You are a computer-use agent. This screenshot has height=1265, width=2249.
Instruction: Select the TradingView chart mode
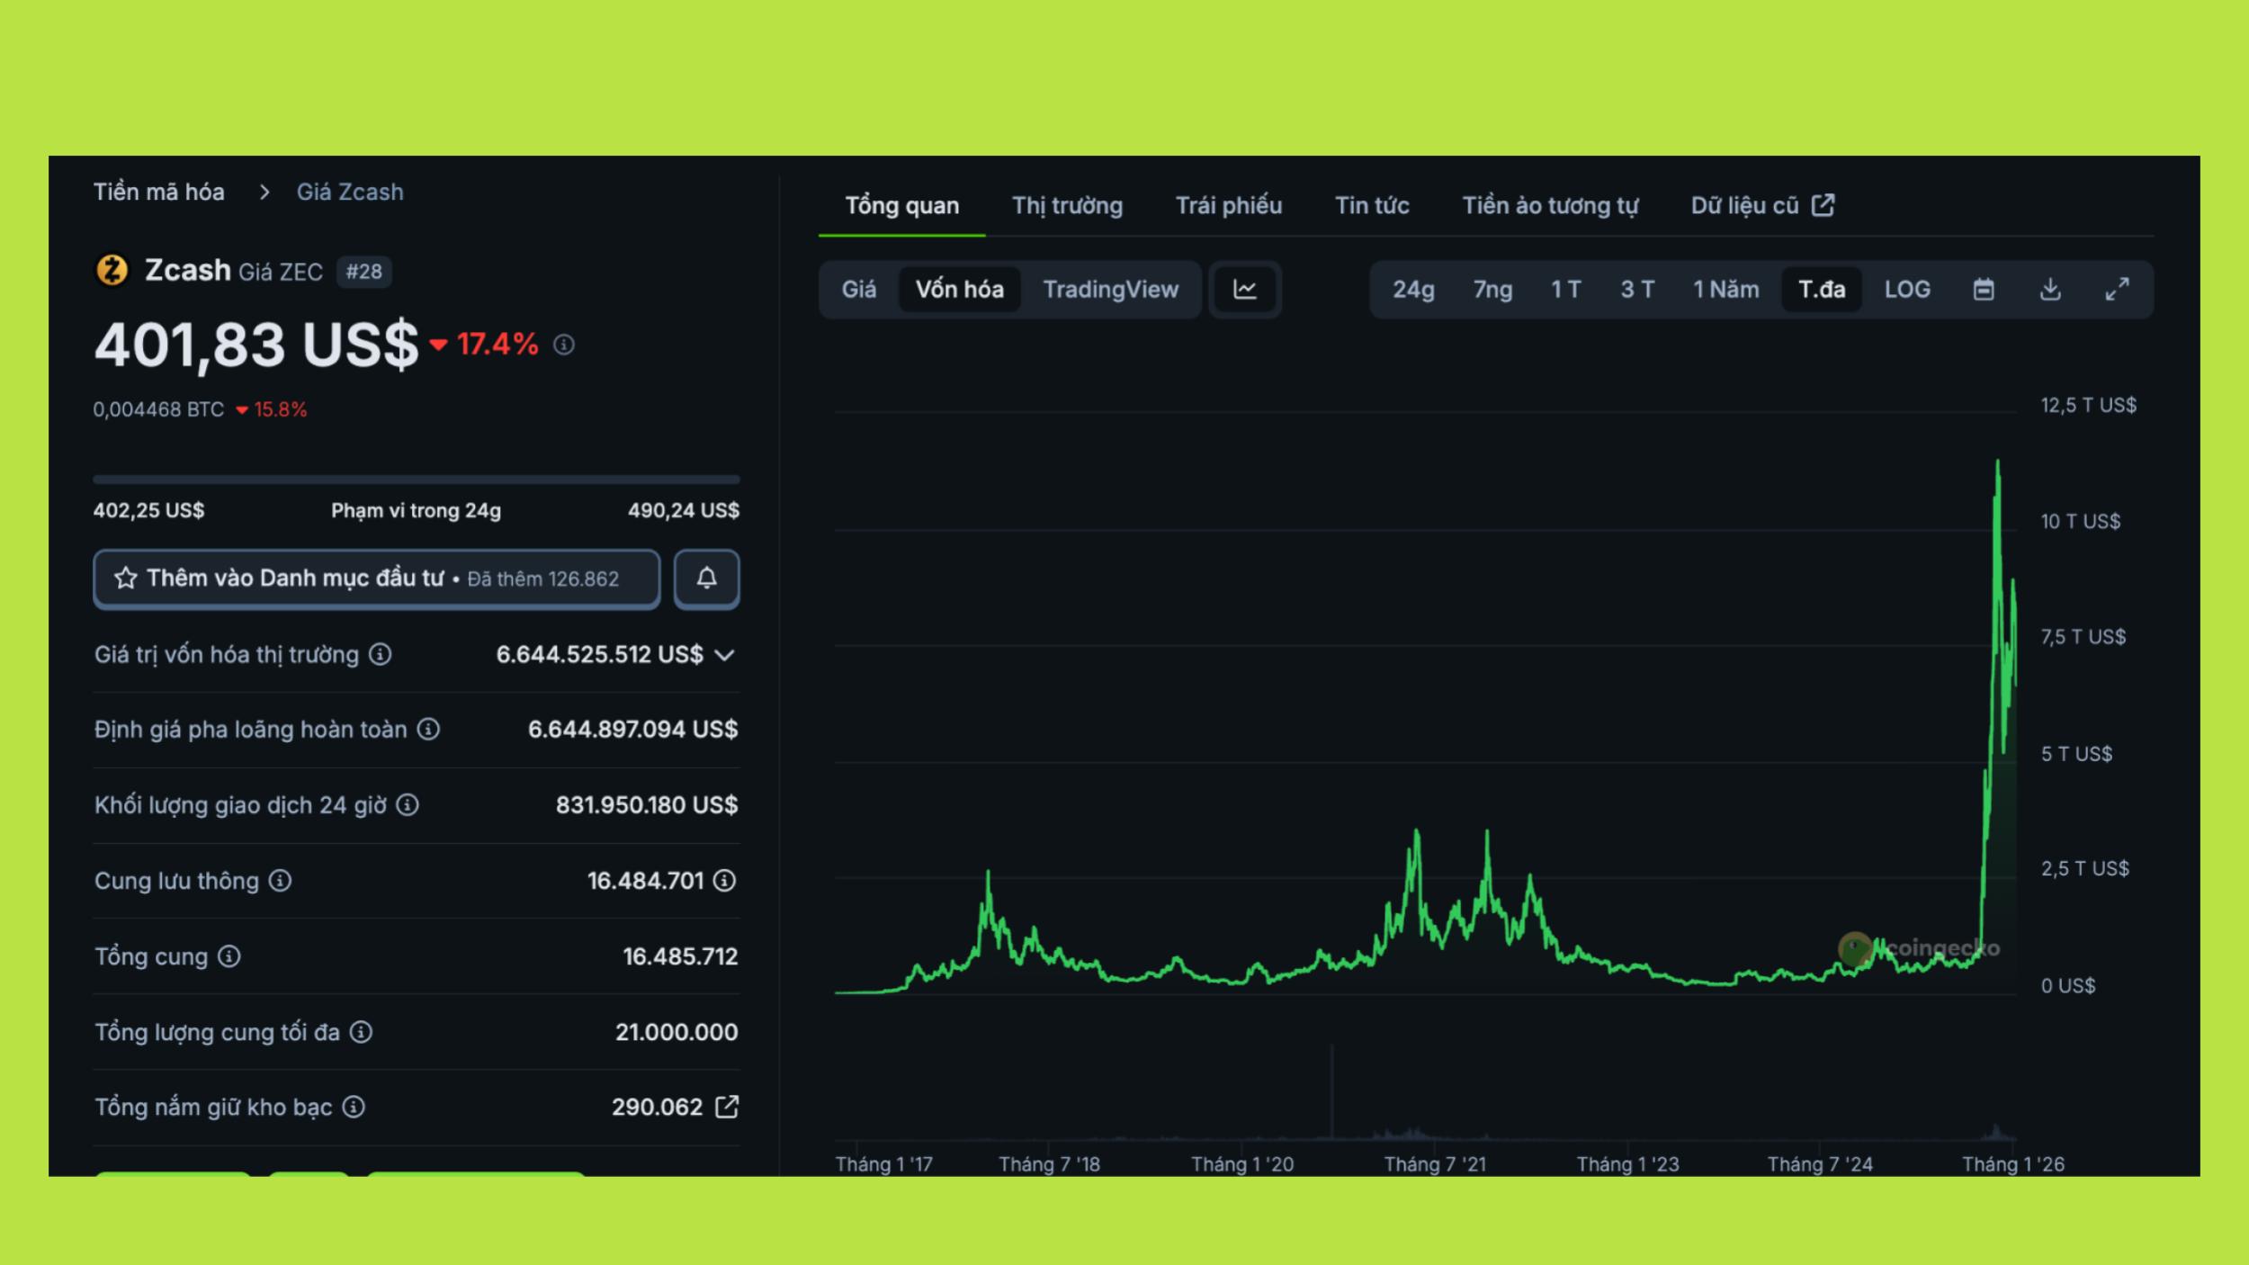coord(1110,290)
